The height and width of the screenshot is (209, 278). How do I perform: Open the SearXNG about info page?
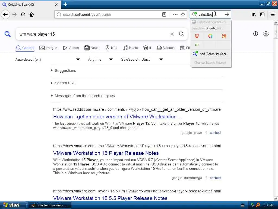[255, 33]
